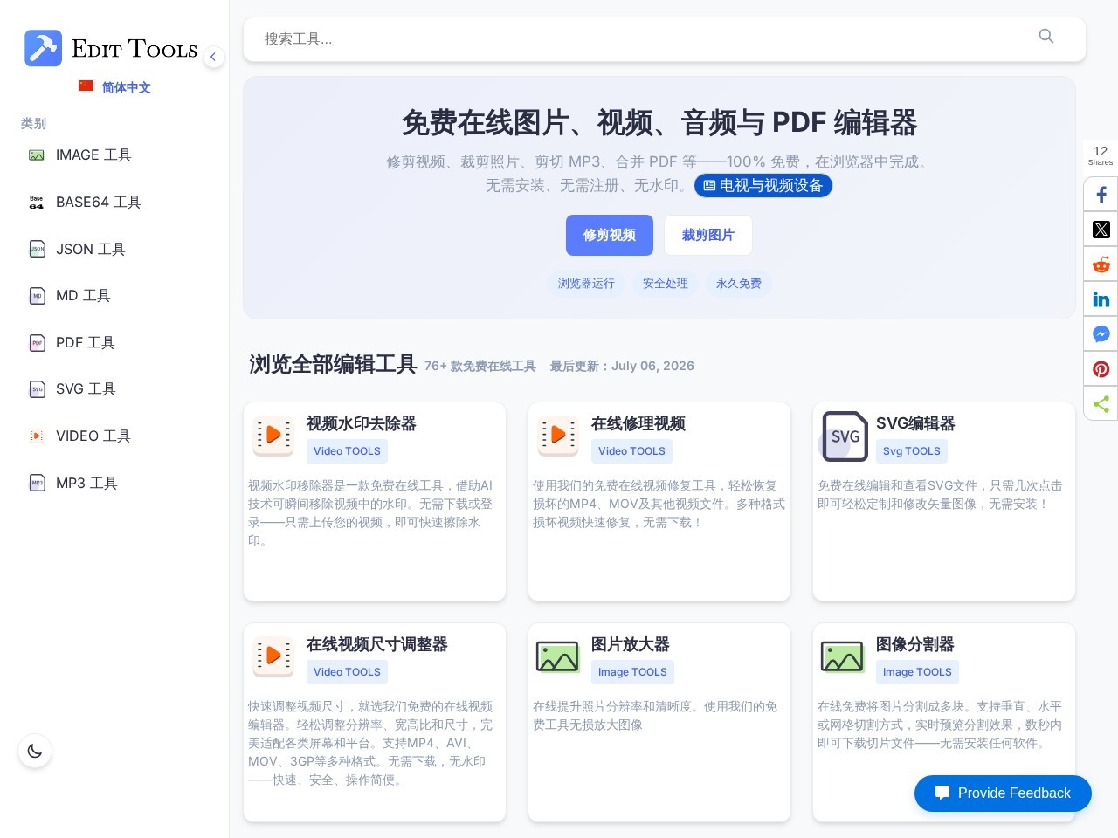Click the VIDEO 工具 sidebar icon

37,436
